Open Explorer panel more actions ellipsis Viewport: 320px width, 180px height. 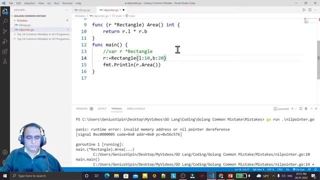(66, 10)
